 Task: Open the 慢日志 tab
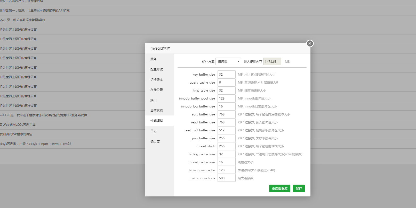[159, 141]
